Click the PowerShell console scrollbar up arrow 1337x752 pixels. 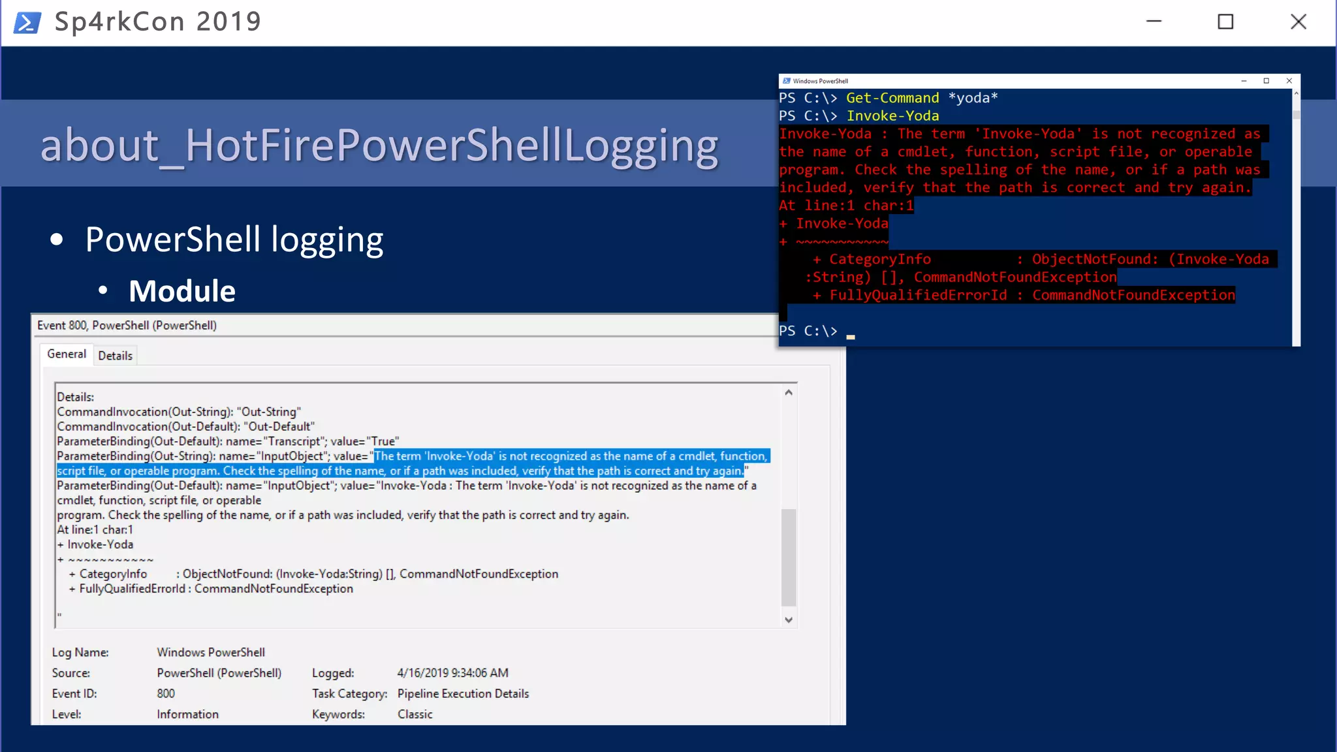click(1296, 94)
